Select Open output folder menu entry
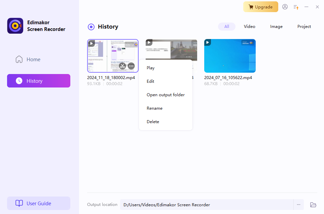The height and width of the screenshot is (214, 324). (x=166, y=95)
